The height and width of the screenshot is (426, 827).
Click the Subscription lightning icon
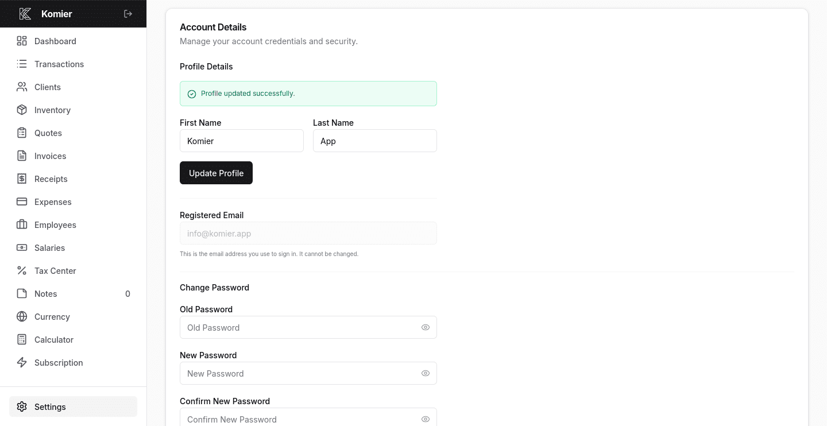point(22,362)
